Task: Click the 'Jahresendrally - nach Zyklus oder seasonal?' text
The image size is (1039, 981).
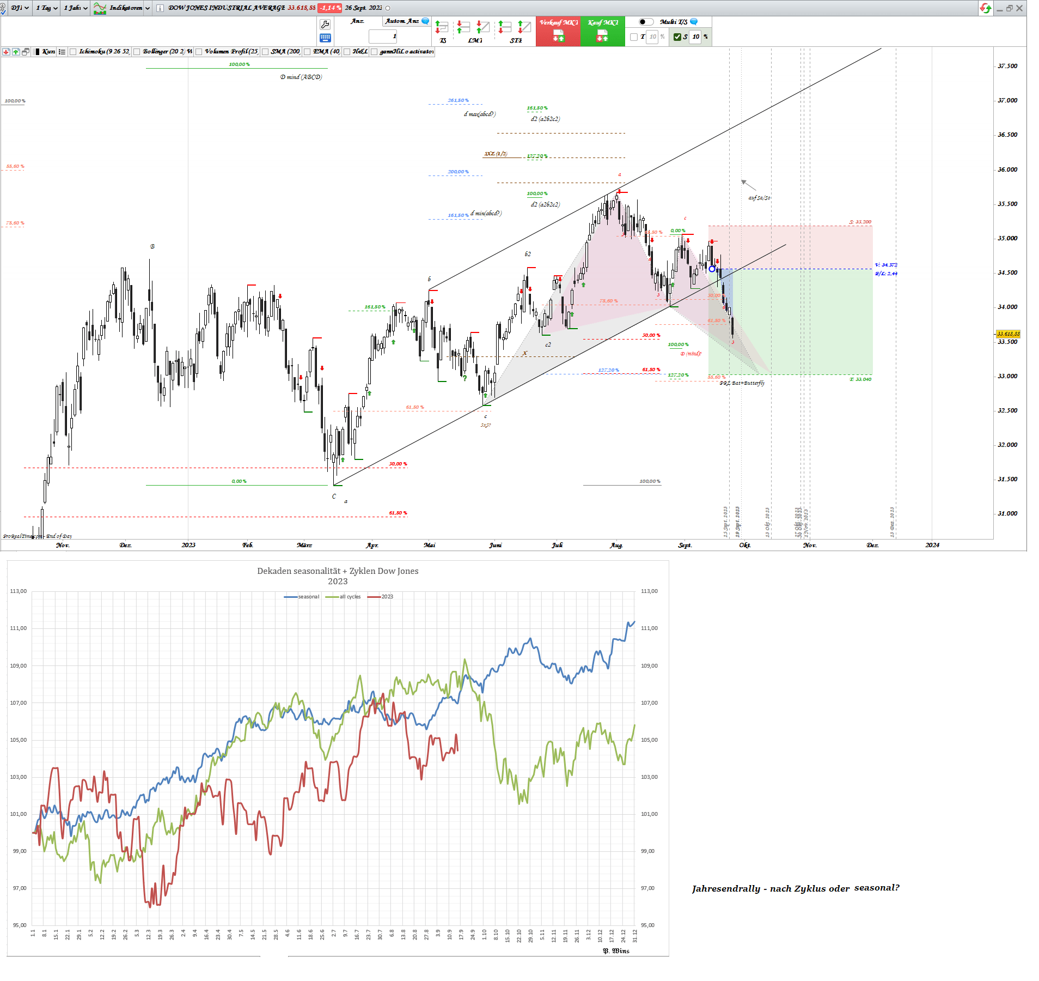Action: point(796,888)
